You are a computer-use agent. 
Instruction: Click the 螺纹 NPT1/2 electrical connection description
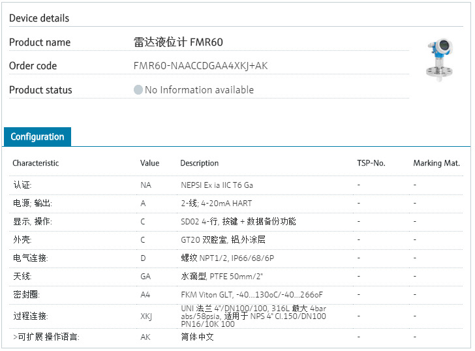point(227,258)
